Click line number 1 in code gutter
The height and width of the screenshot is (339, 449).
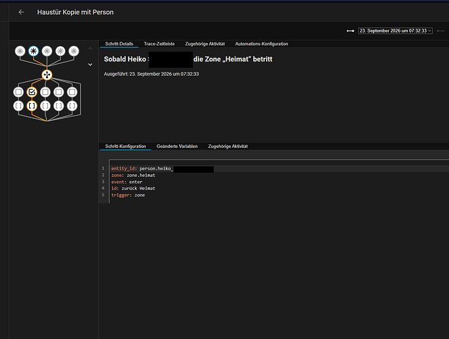click(x=103, y=168)
